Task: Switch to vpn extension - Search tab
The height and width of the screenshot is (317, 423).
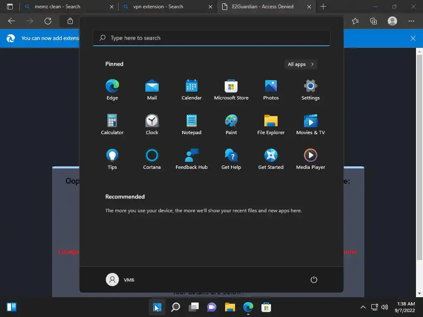Action: tap(167, 7)
